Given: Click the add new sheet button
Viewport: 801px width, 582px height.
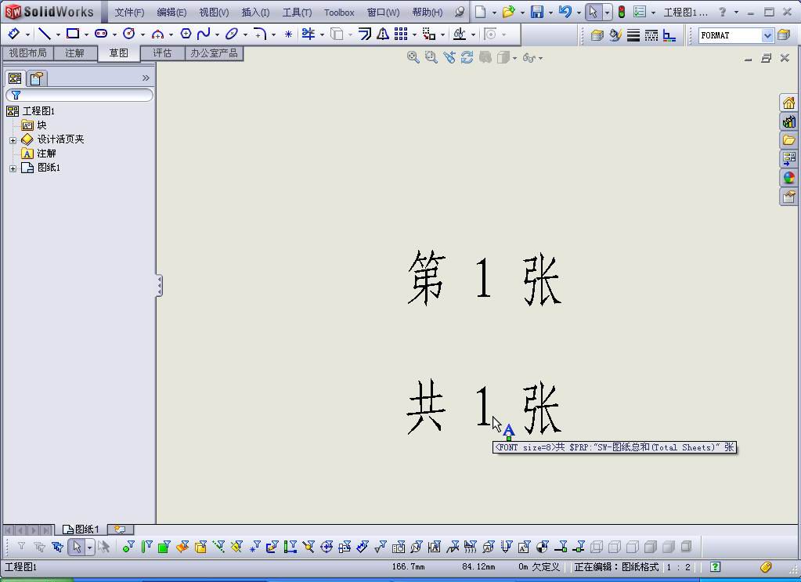Looking at the screenshot, I should pos(121,530).
